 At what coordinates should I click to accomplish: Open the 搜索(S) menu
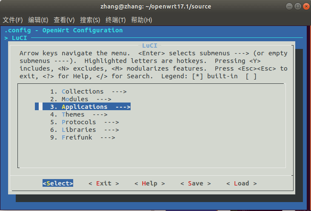(90, 20)
